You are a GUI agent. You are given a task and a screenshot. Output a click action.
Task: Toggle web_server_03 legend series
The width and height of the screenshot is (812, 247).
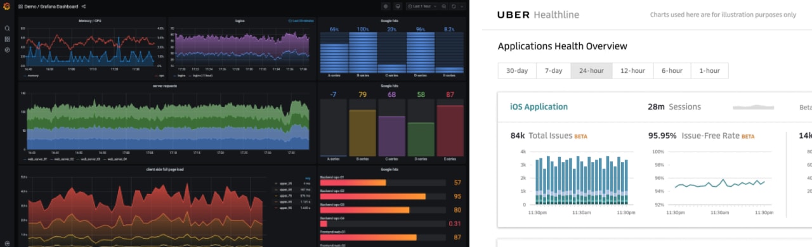tap(91, 160)
